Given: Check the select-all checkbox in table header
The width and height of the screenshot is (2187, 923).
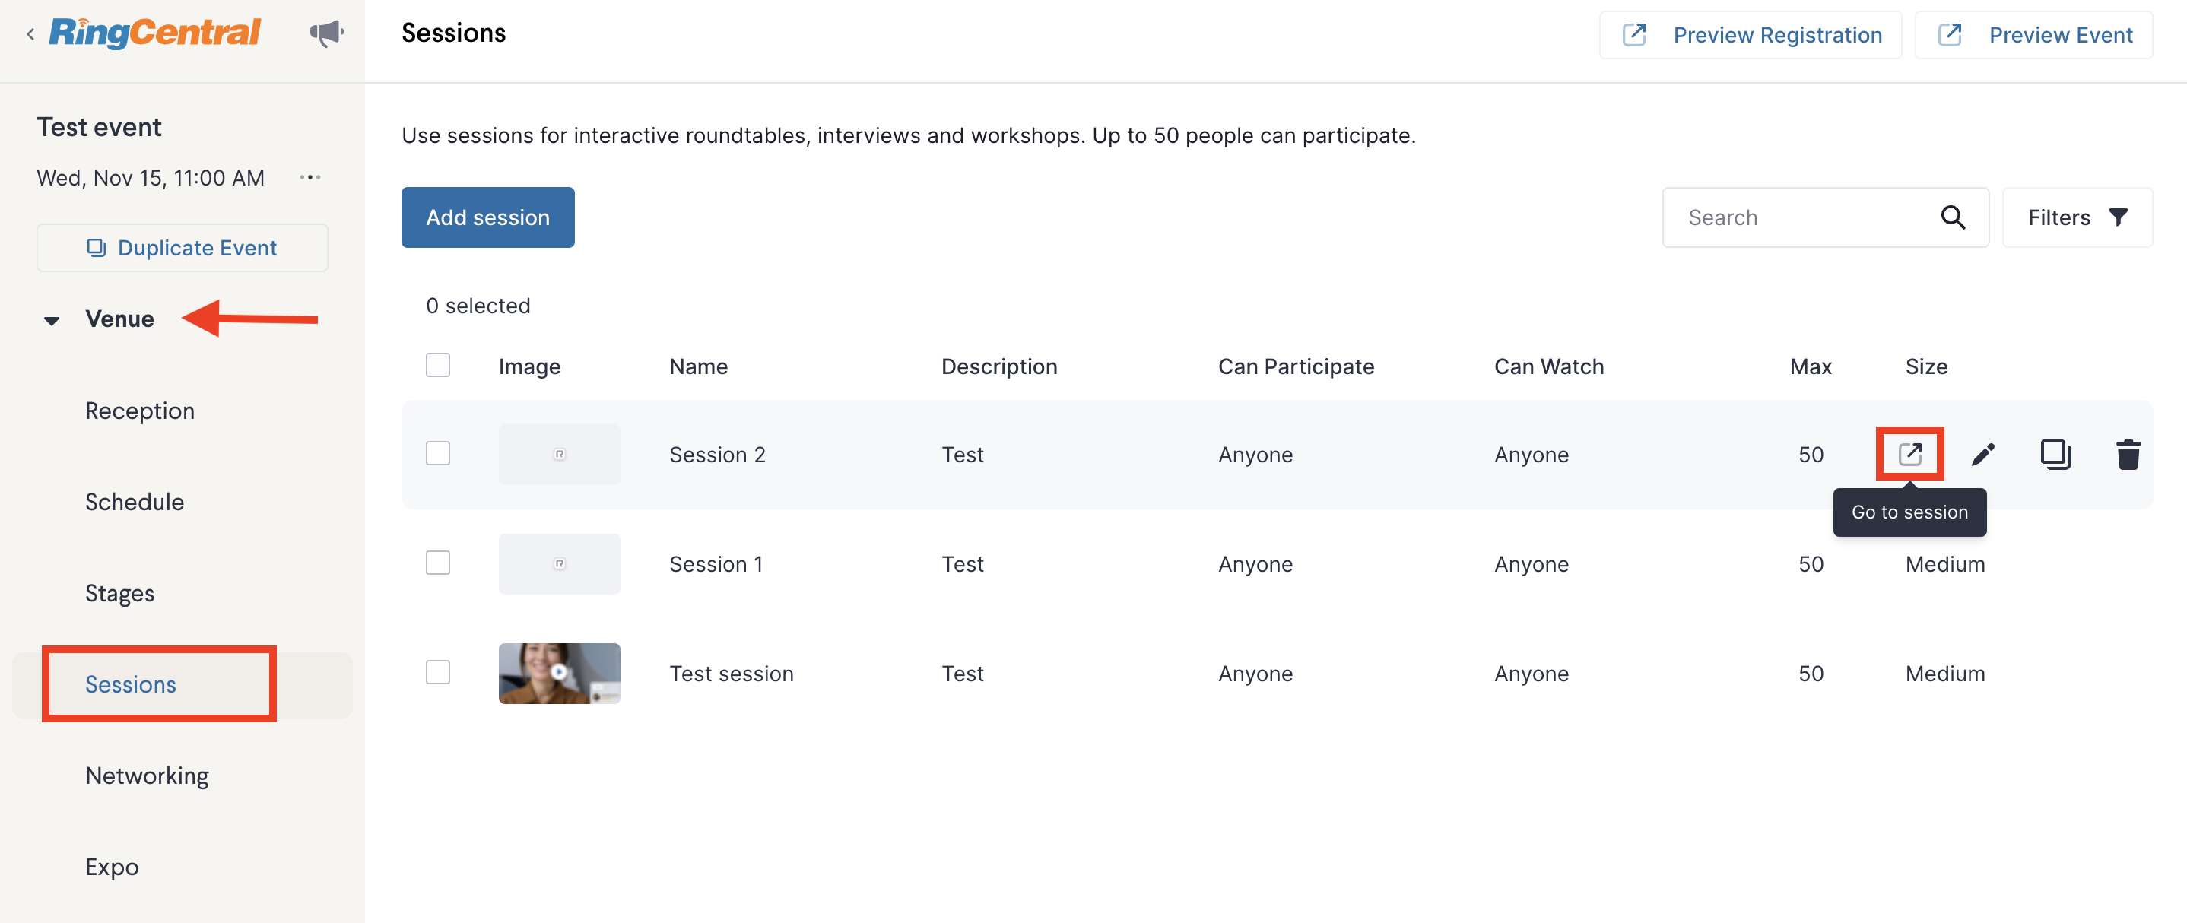Looking at the screenshot, I should (x=438, y=365).
